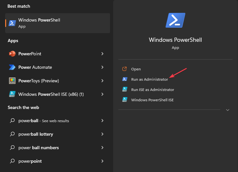
Task: Click the Windows PowerShell title in details pane
Action: 175,40
